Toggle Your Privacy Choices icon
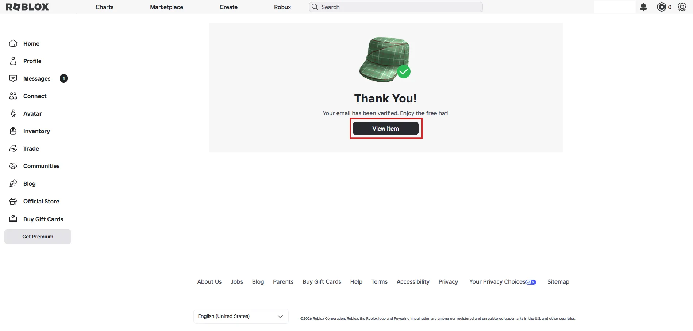Screen dimensions: 693x331 [531, 282]
